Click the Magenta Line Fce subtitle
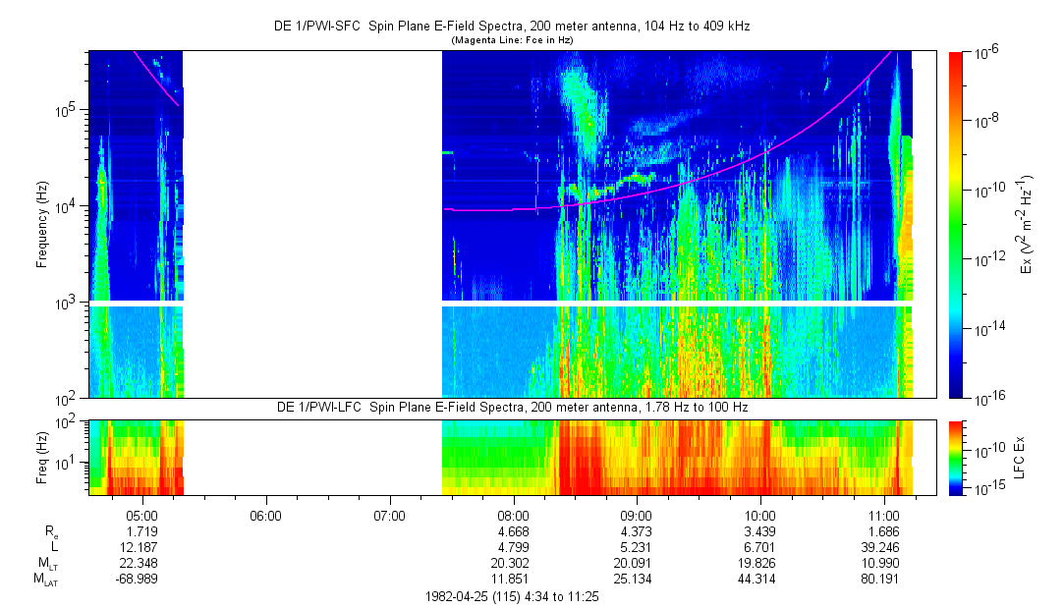Viewport: 1064px width, 609px height. 511,40
